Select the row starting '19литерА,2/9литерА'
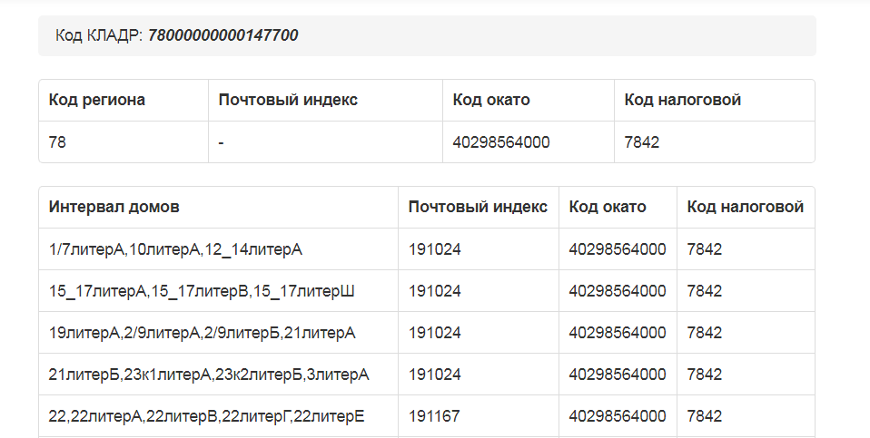 pos(202,333)
